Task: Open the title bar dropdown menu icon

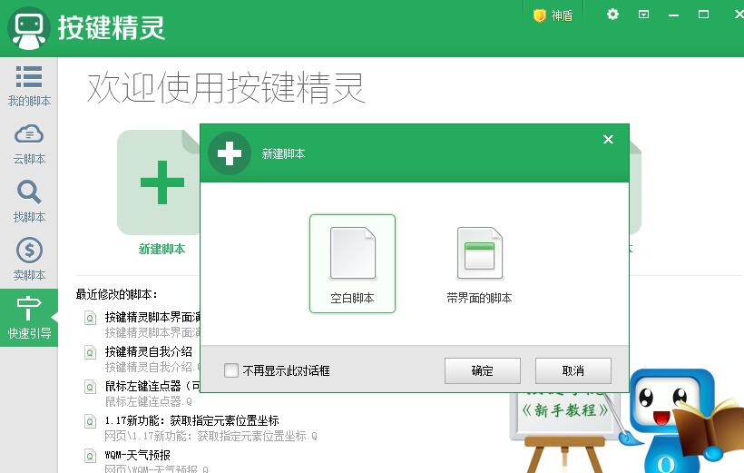Action: click(x=643, y=15)
